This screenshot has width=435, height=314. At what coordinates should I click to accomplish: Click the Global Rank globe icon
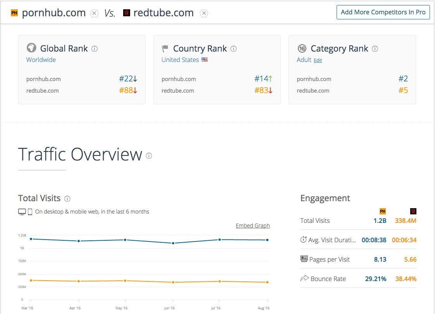click(x=31, y=48)
